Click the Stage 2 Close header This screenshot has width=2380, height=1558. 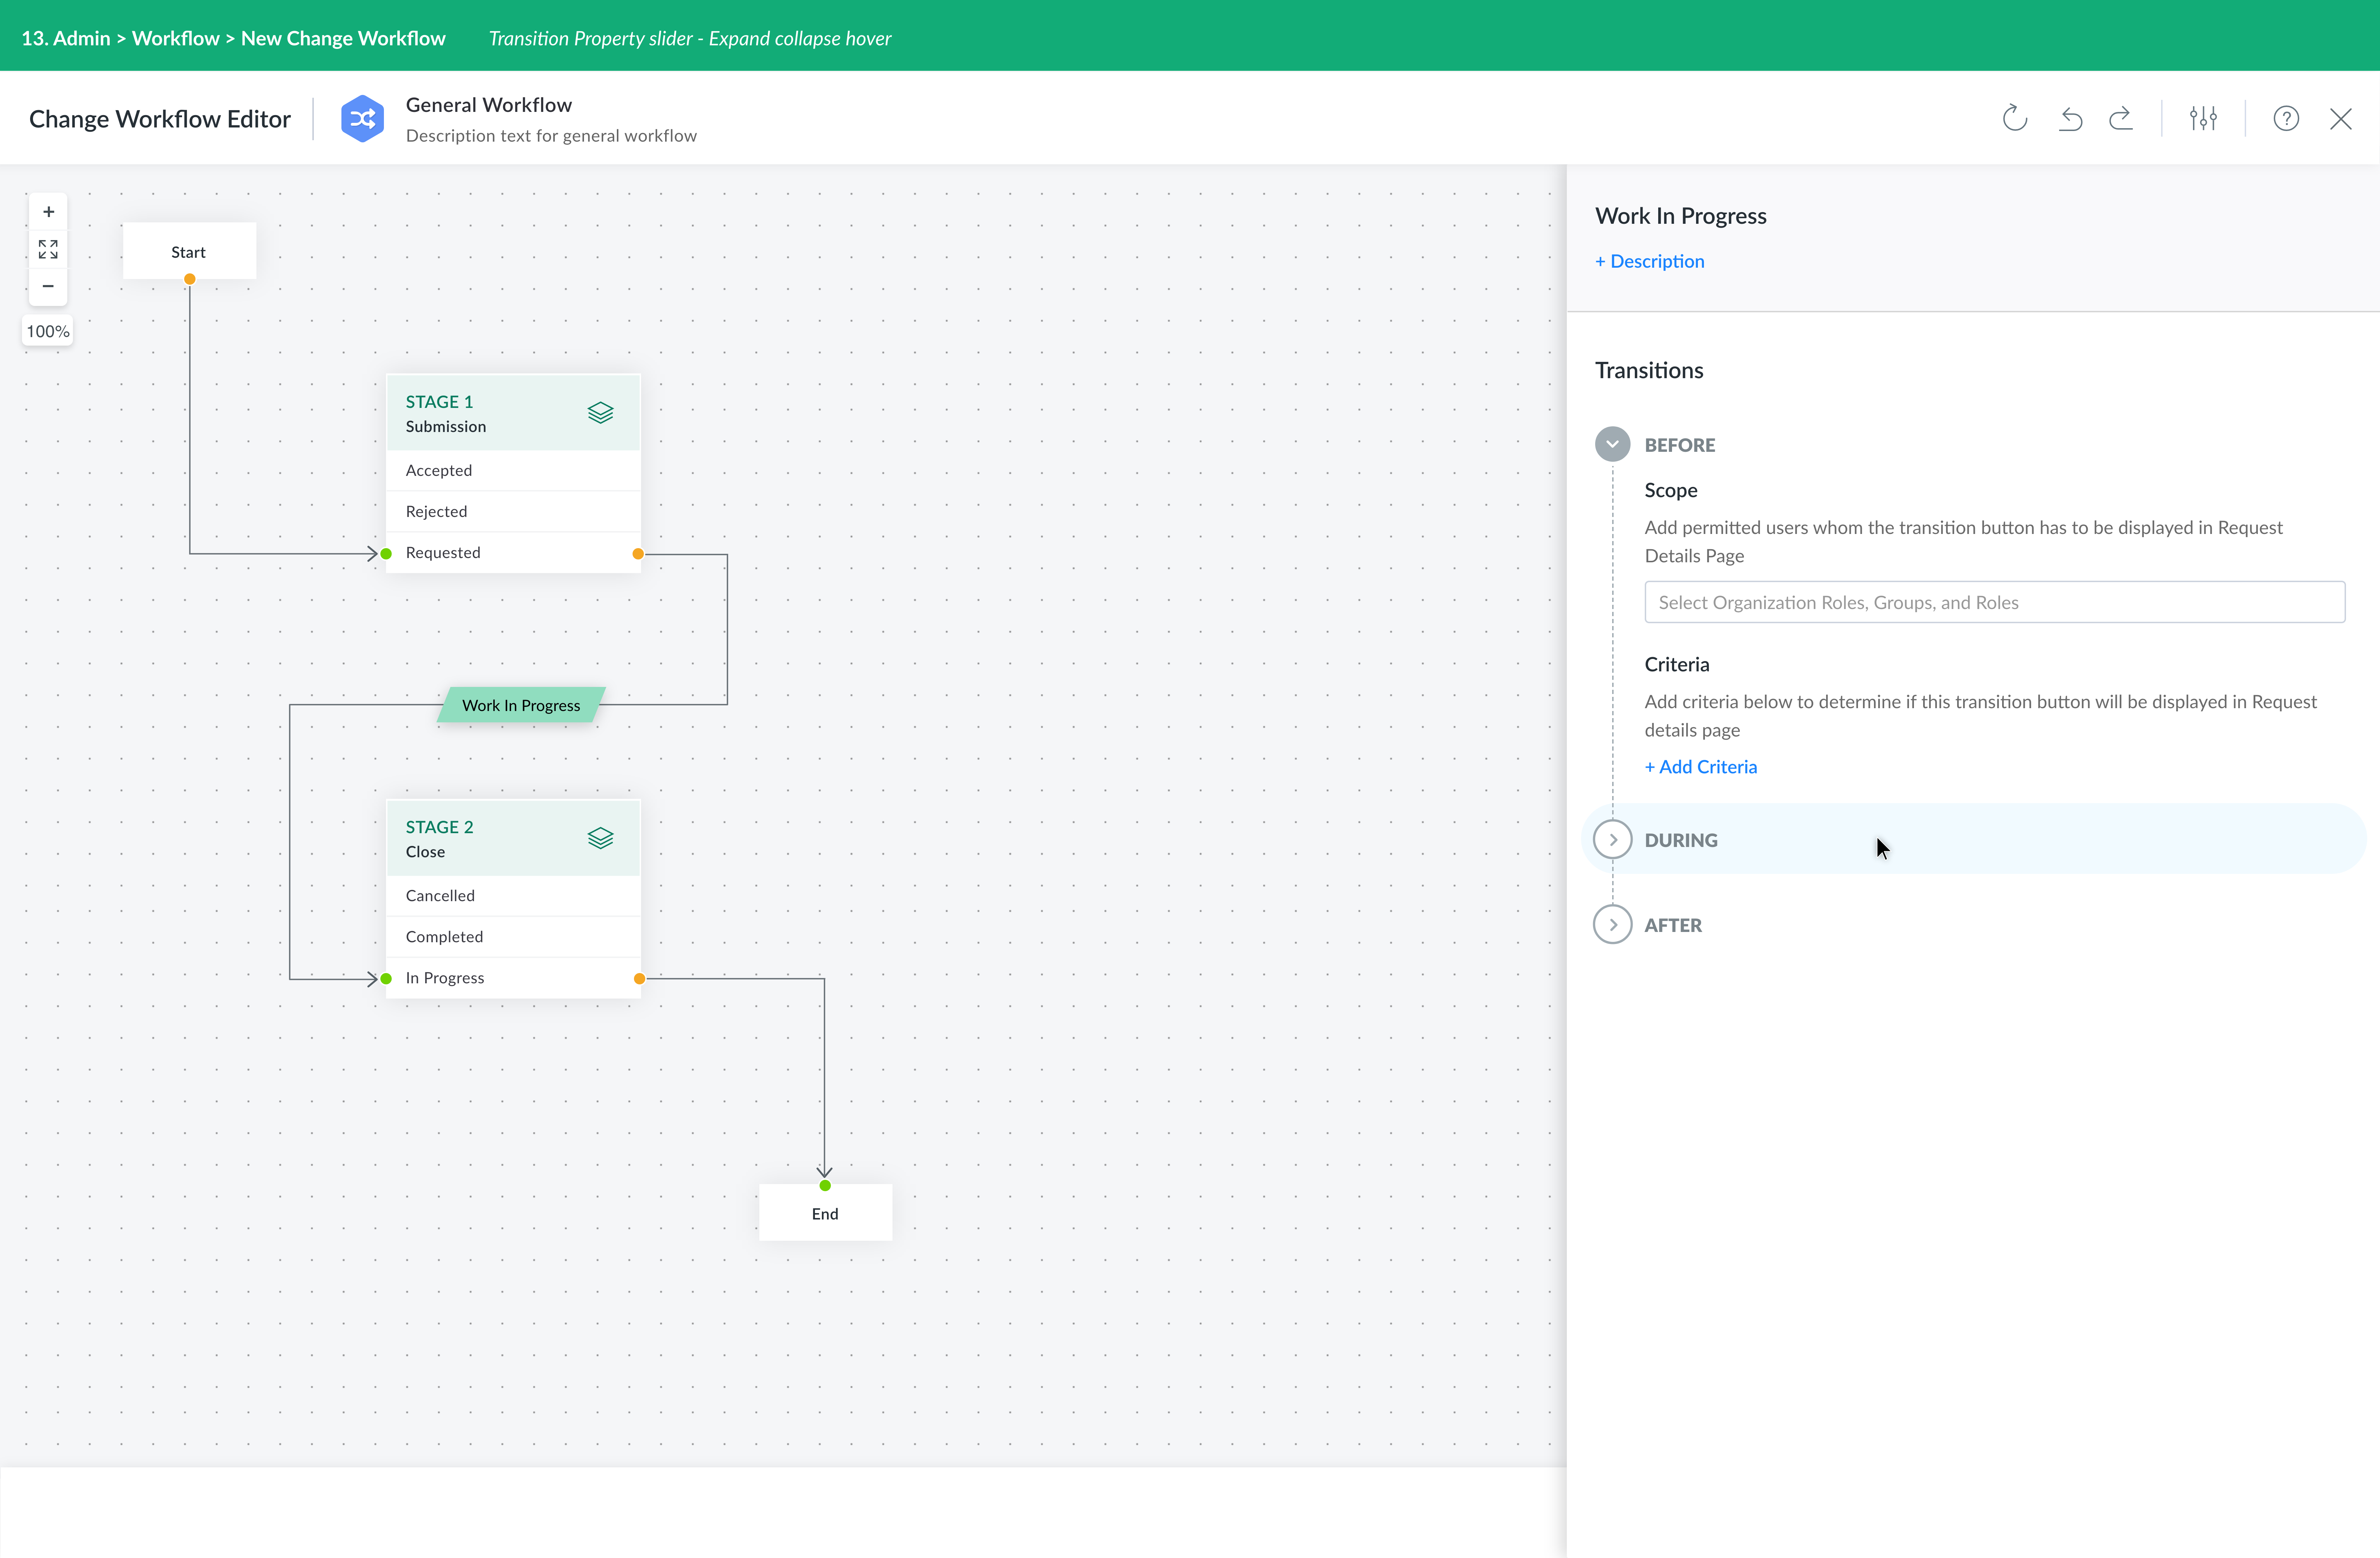(x=513, y=838)
